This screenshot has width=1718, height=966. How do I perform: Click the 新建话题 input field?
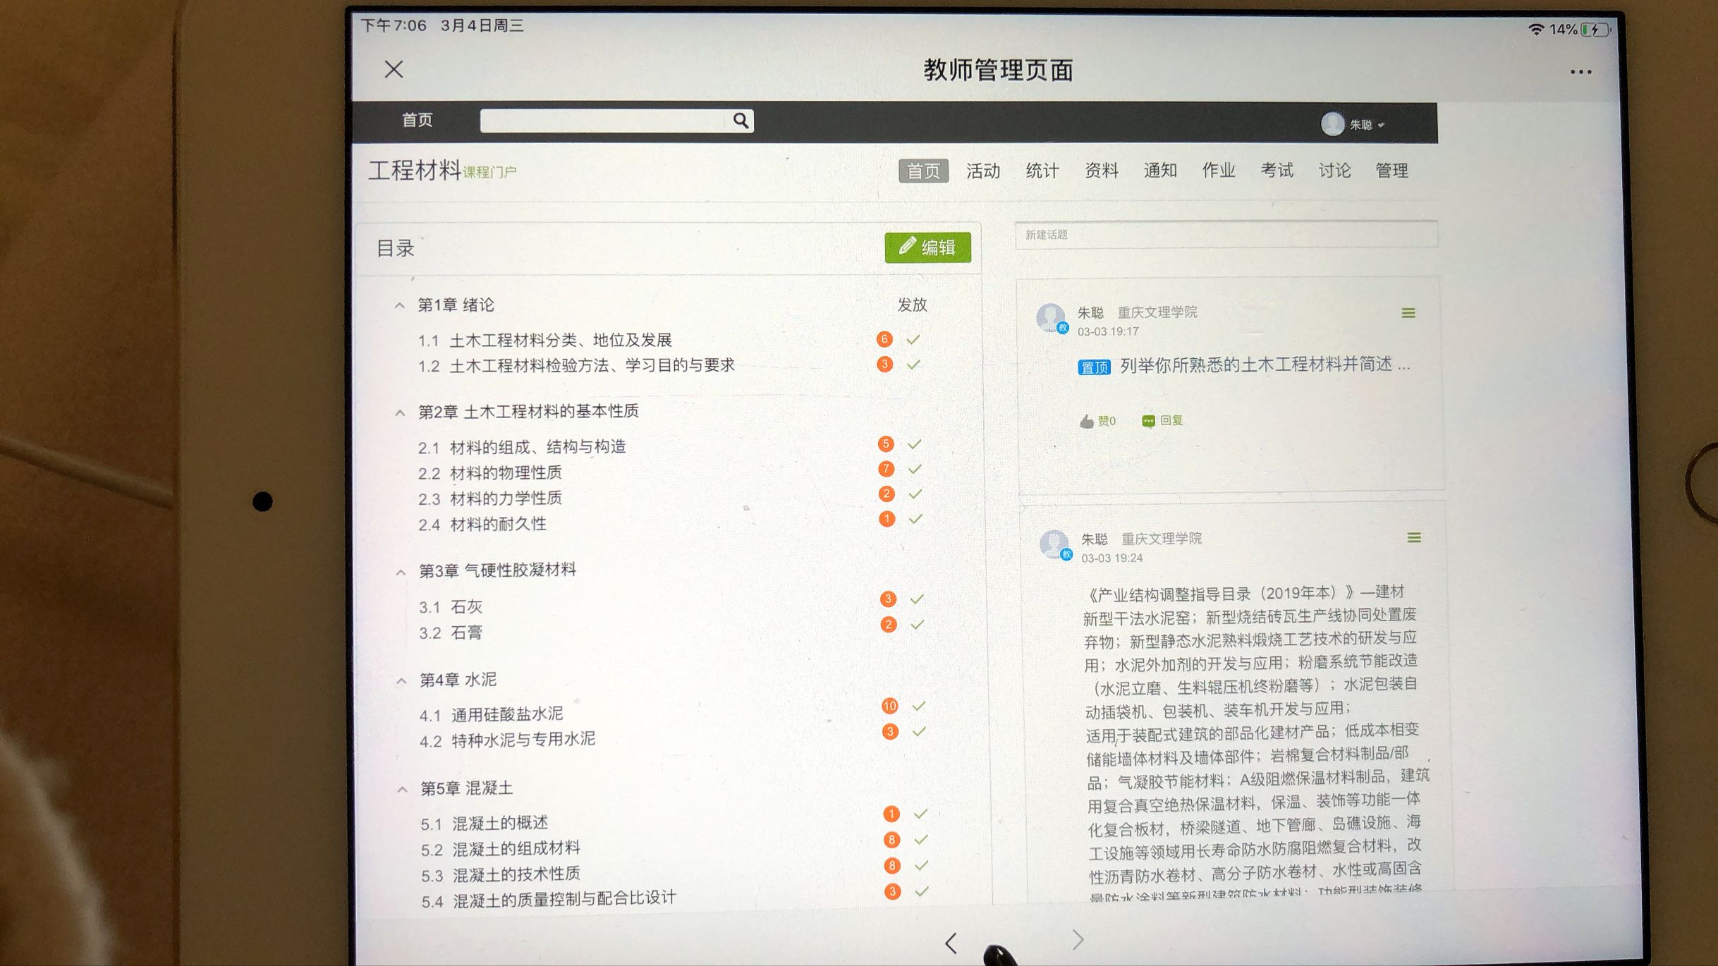1226,234
